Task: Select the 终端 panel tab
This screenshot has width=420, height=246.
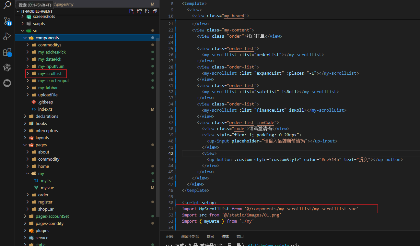Action: 225,237
